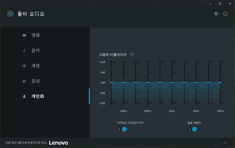This screenshot has height=148, width=235.
Task: Click the 14KHz equalizer slider handle
Action: [220, 83]
